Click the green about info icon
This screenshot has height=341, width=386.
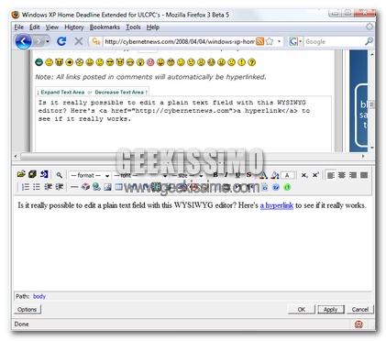click(x=287, y=187)
